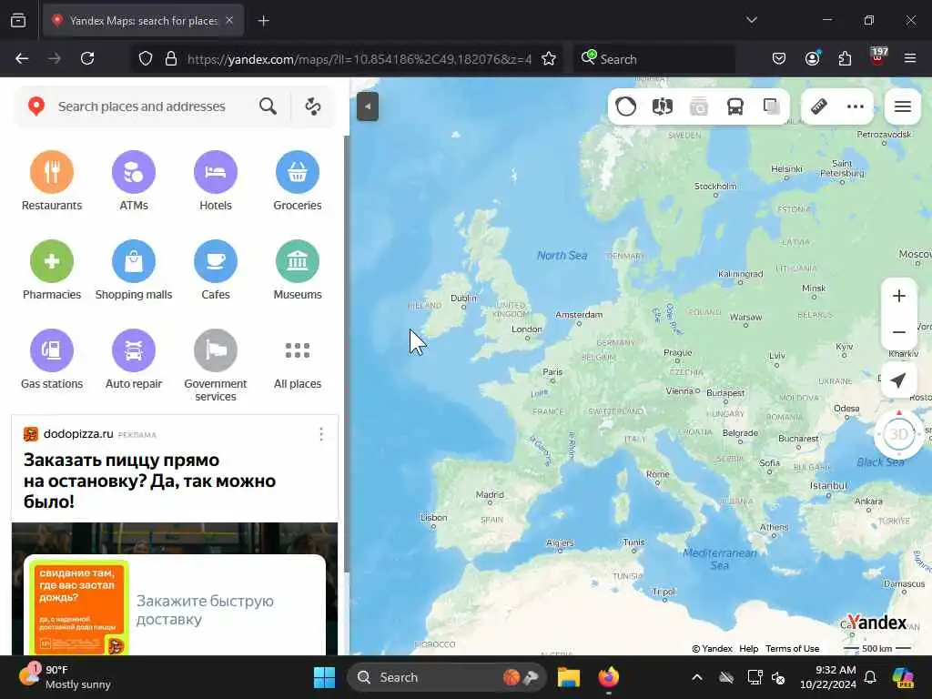The width and height of the screenshot is (932, 699).
Task: Locate my position on map
Action: click(898, 380)
